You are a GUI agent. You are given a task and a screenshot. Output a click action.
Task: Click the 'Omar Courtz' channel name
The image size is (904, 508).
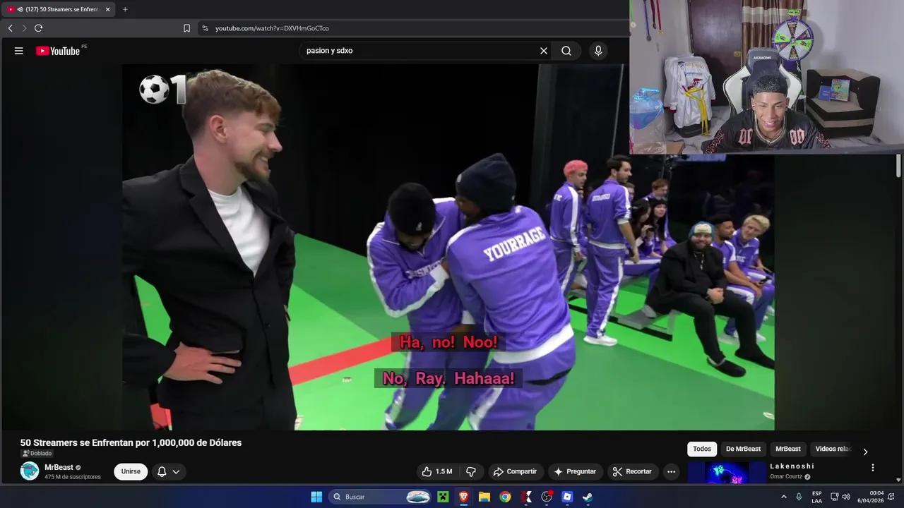(786, 477)
